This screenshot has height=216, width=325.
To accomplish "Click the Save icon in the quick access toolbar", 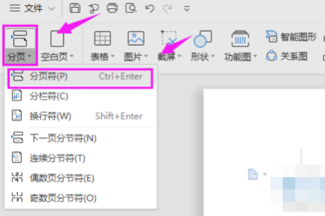I will coord(75,9).
